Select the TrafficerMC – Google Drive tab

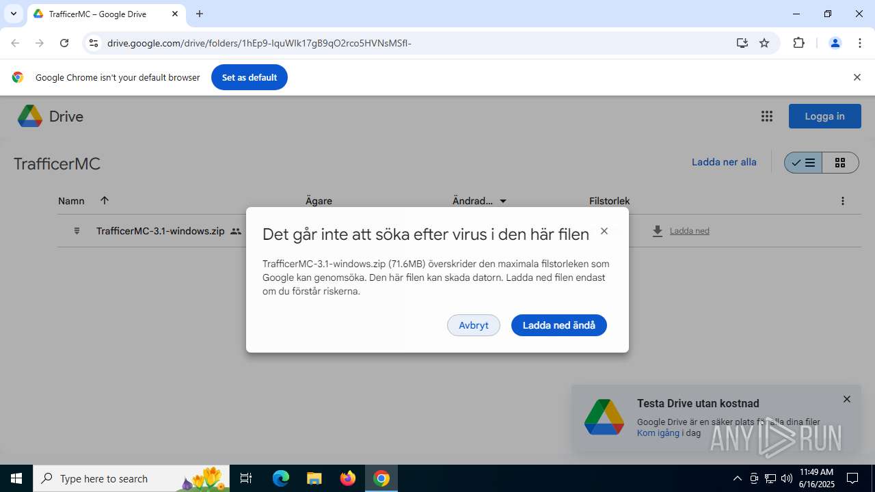pos(106,14)
